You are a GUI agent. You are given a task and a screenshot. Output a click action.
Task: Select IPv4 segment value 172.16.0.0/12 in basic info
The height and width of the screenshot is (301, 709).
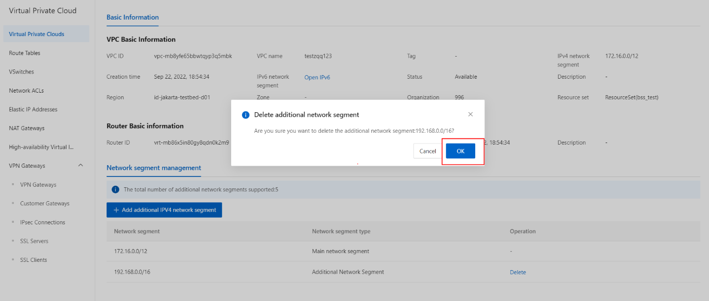click(621, 56)
